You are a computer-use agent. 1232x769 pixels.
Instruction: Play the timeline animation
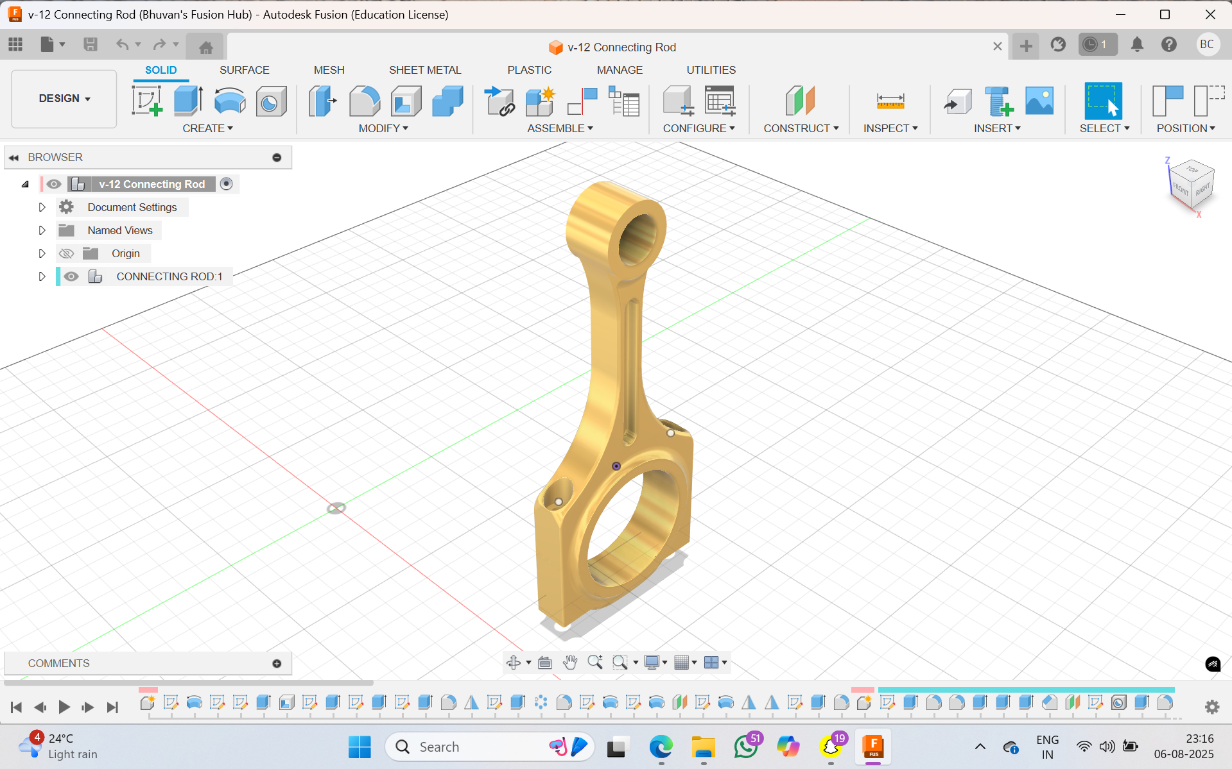(x=64, y=707)
